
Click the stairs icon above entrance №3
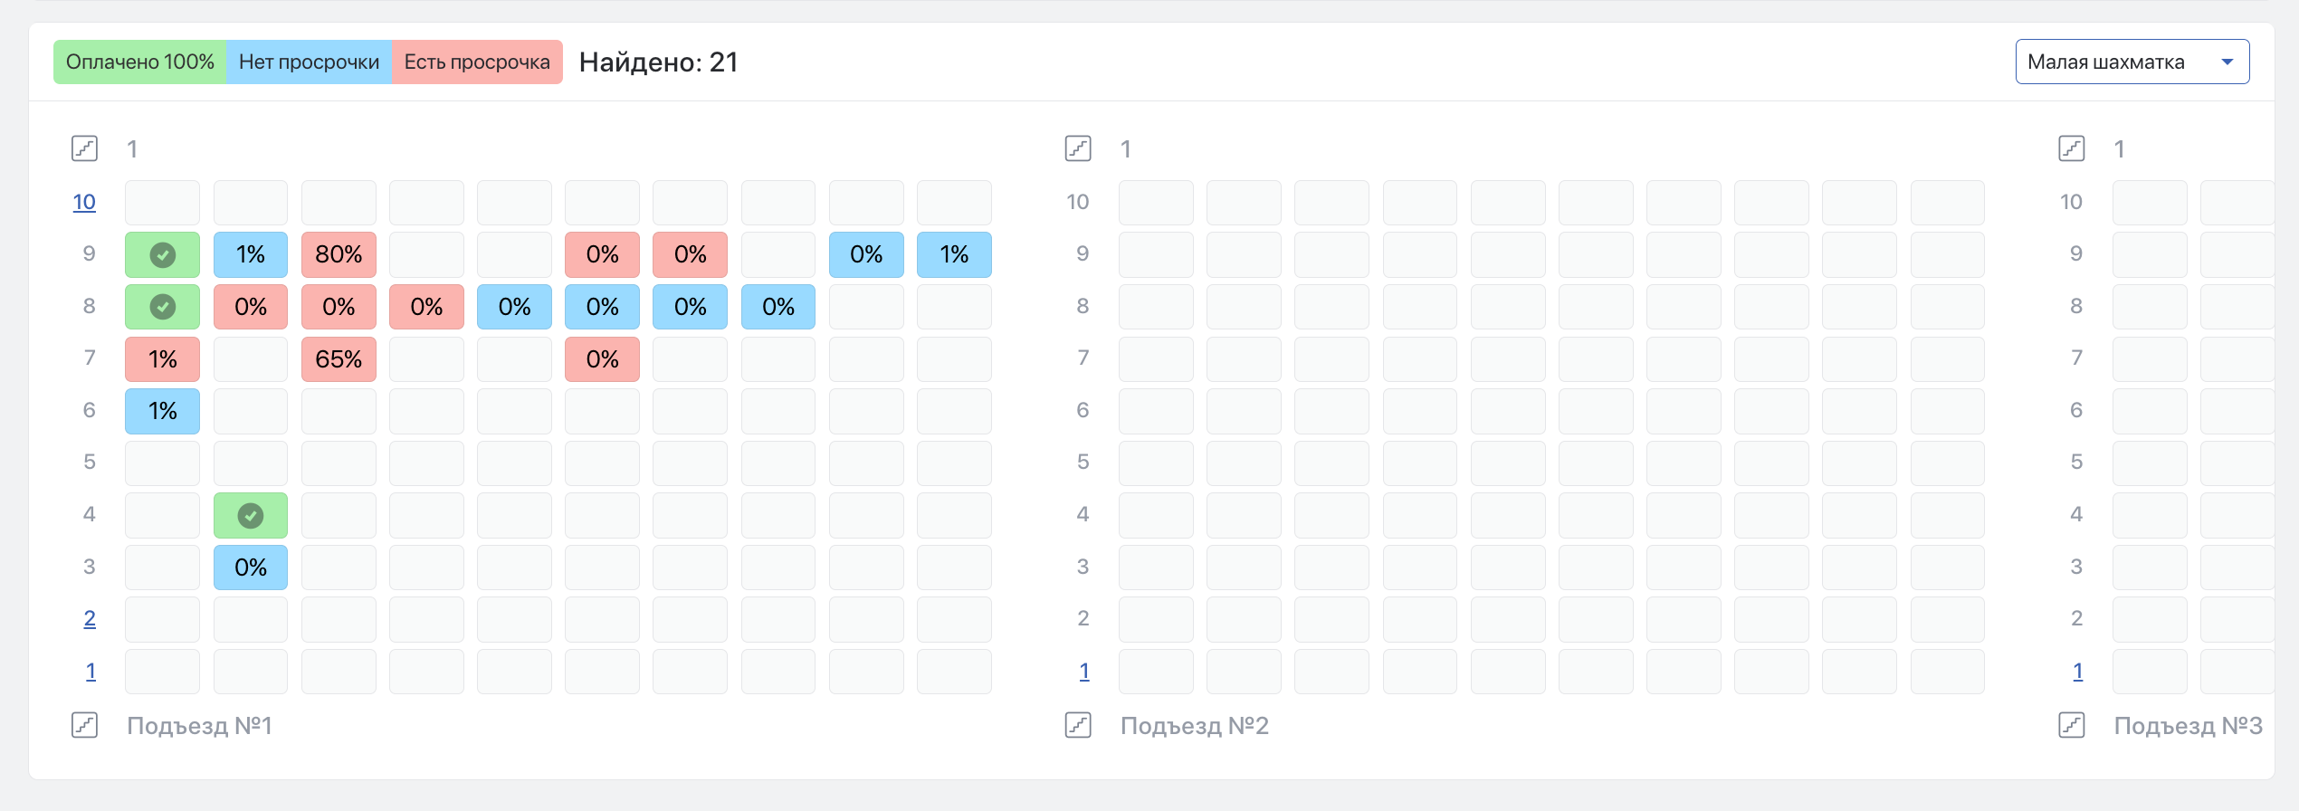click(x=2072, y=148)
